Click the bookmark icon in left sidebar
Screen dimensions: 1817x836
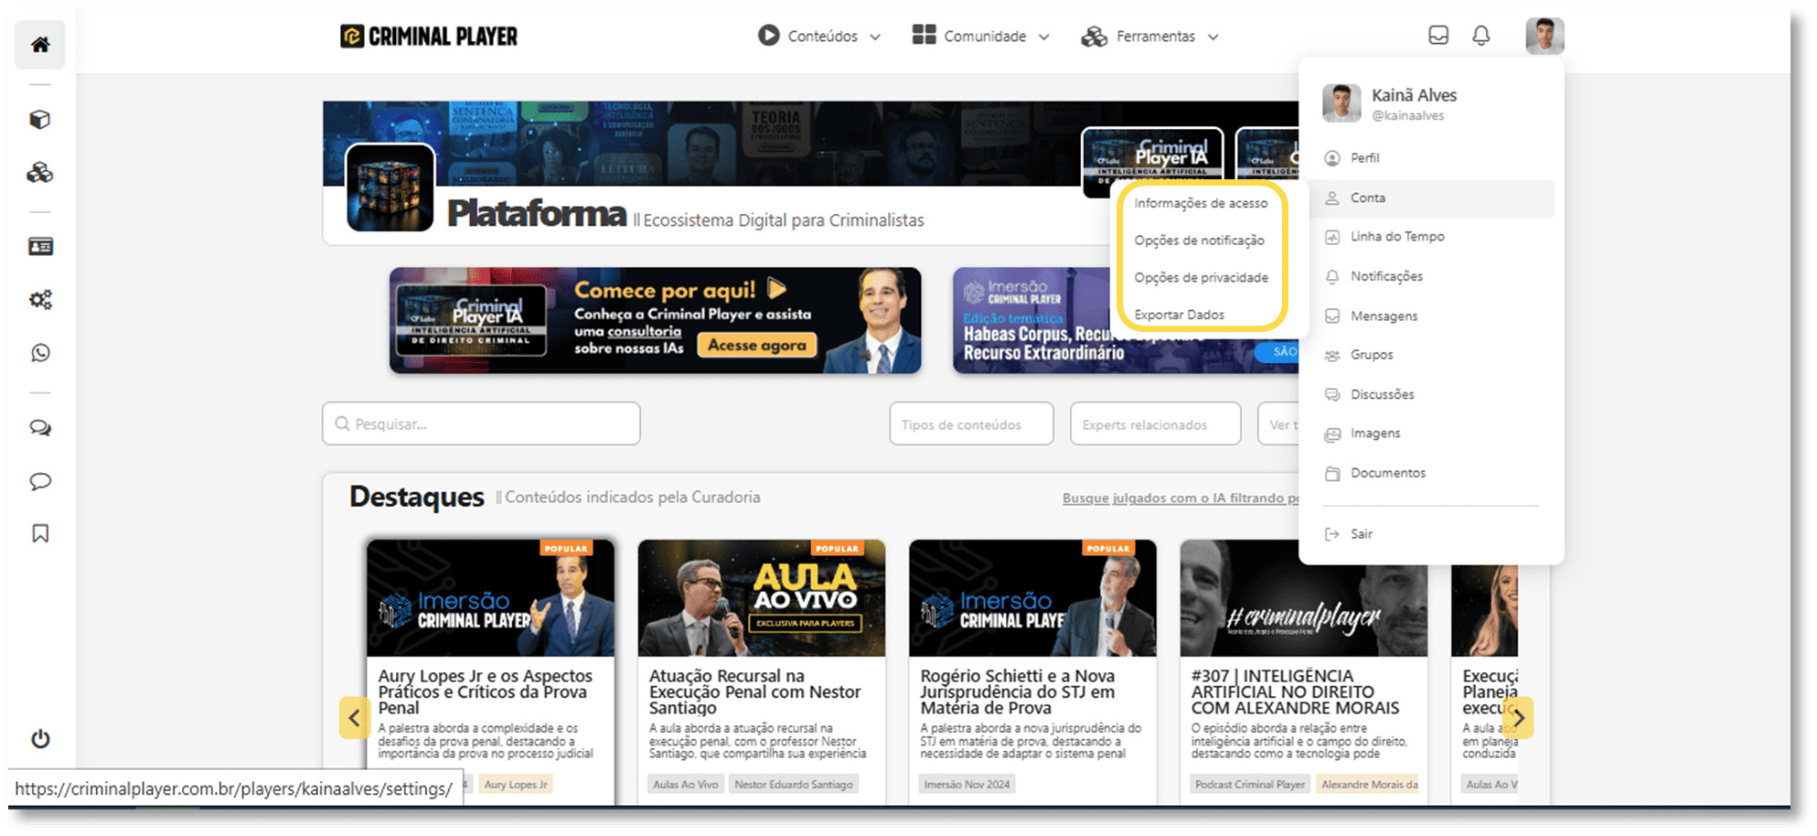coord(40,533)
